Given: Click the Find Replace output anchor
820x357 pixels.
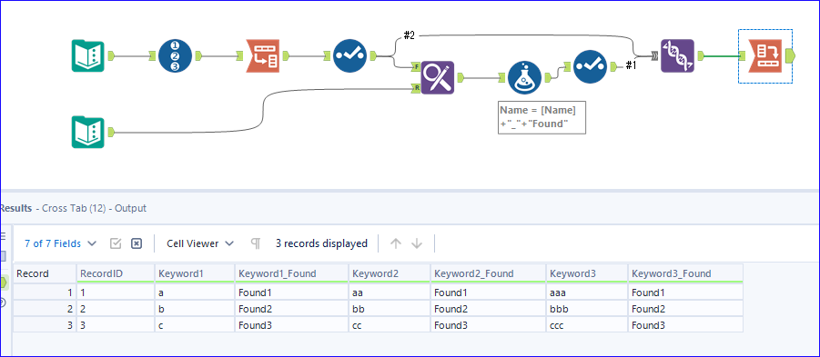Looking at the screenshot, I should [461, 77].
